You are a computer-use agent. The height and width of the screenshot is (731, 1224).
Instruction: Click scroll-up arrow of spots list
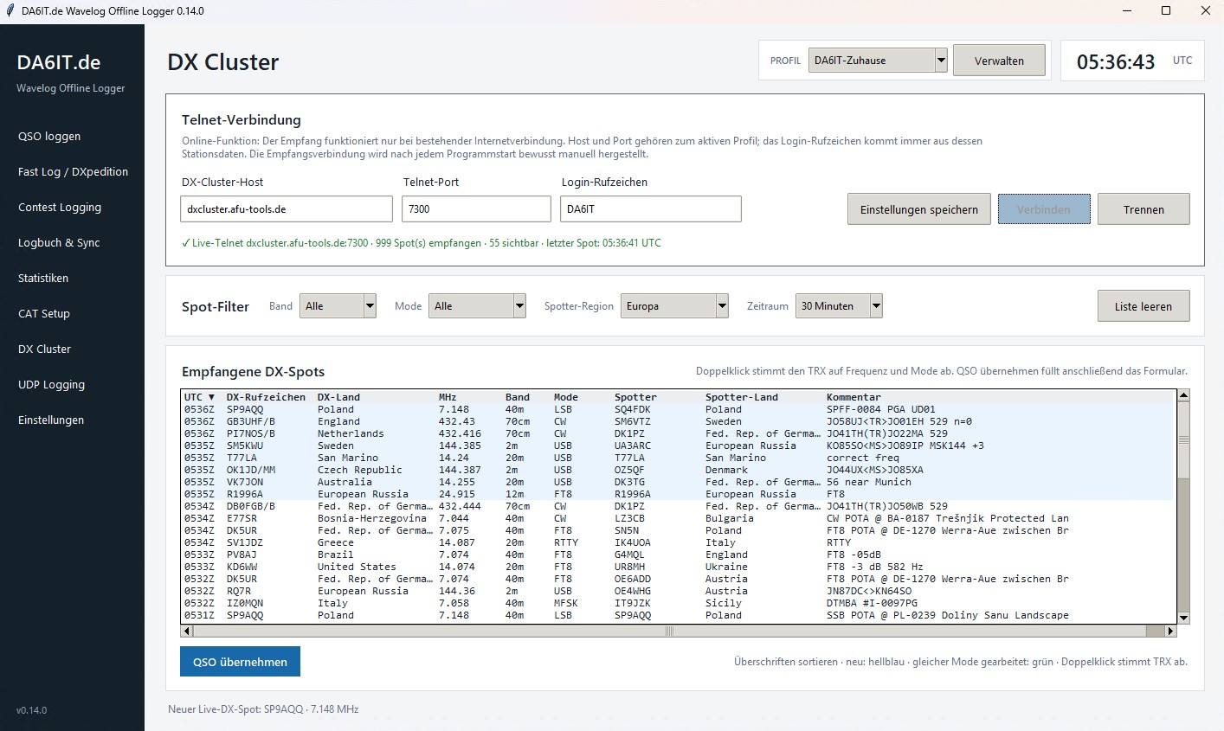1183,395
